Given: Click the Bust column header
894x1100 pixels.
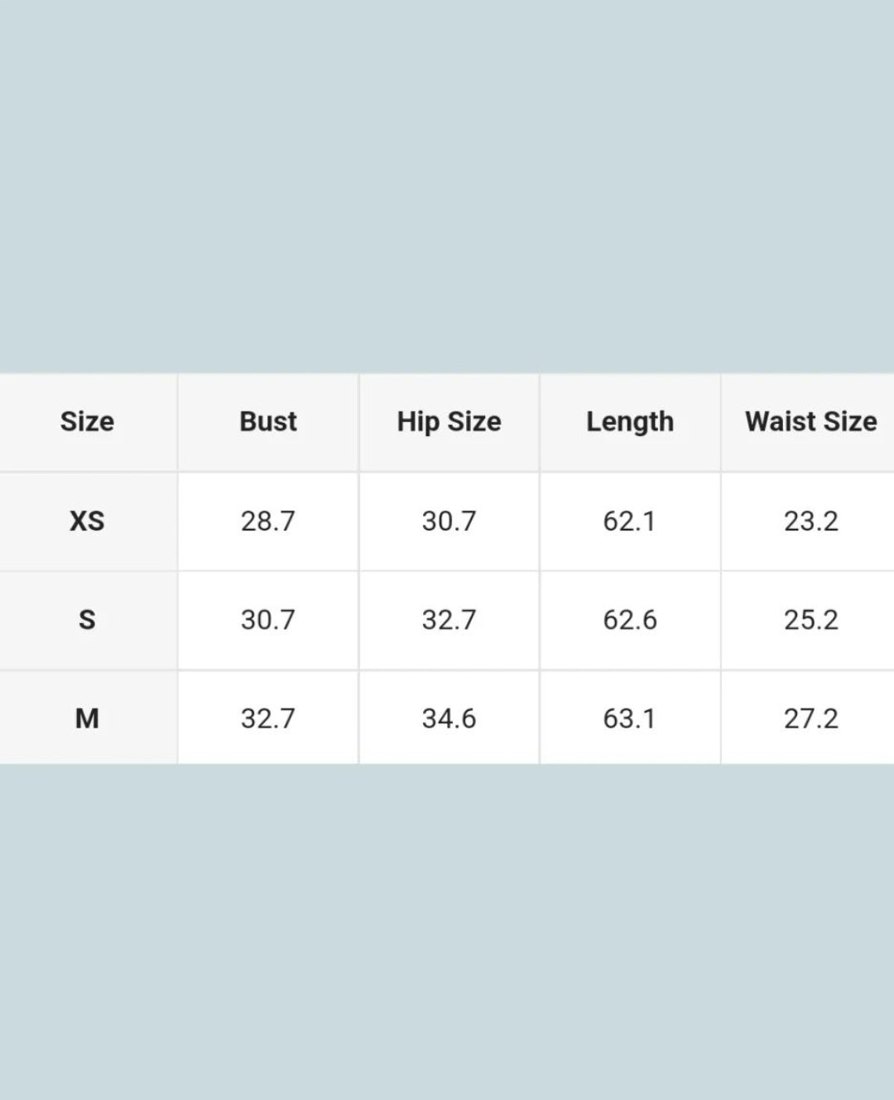Looking at the screenshot, I should (x=268, y=421).
